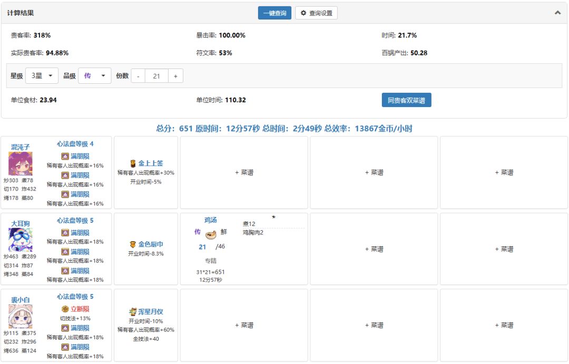Select the 大耳狗 chef avatar
This screenshot has height=364, width=569.
[21, 240]
